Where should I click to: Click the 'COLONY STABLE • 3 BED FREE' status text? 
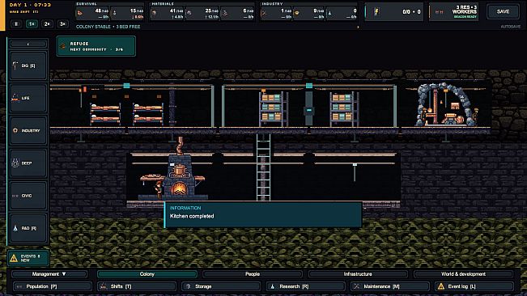click(x=108, y=27)
